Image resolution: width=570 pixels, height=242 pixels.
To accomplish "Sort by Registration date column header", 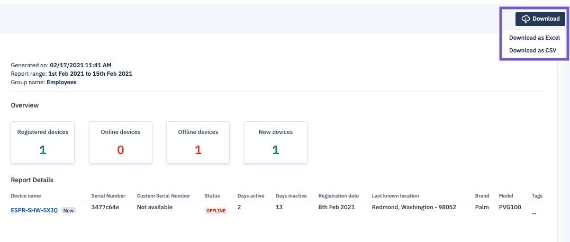I will [x=338, y=196].
